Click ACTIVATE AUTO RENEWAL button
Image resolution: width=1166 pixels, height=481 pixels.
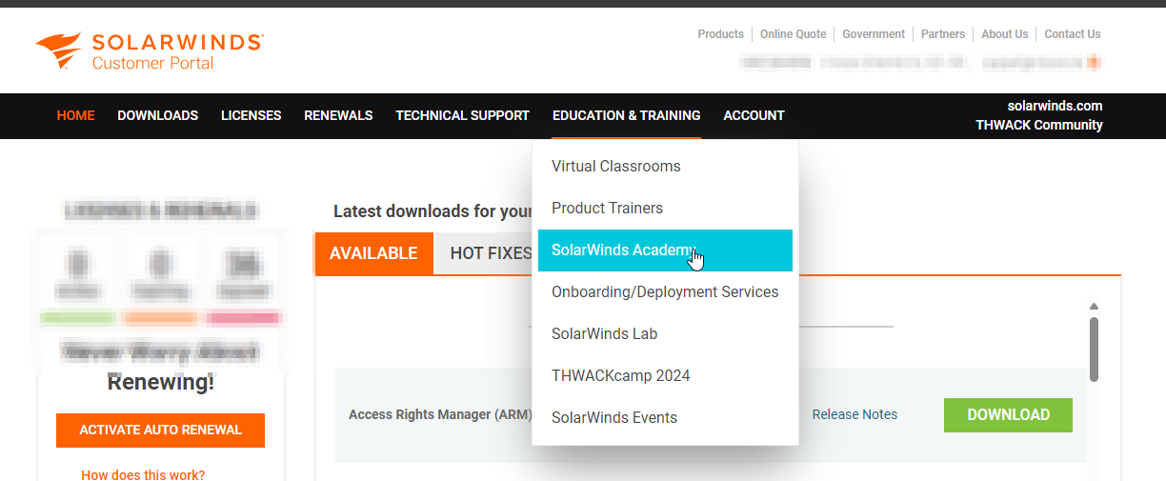160,430
